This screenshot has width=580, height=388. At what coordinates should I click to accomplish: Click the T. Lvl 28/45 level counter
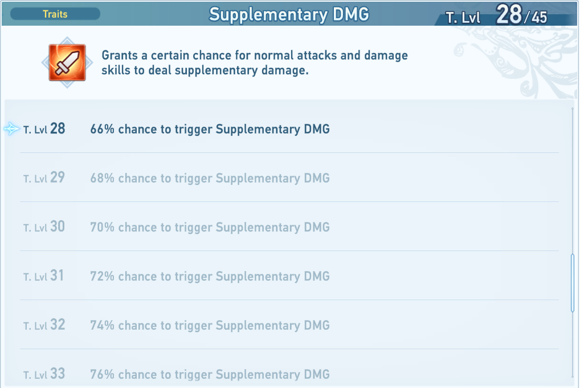click(496, 16)
